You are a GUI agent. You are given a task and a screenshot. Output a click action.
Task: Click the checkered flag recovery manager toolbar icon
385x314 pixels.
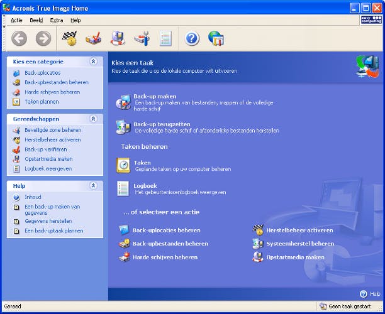pyautogui.click(x=69, y=38)
